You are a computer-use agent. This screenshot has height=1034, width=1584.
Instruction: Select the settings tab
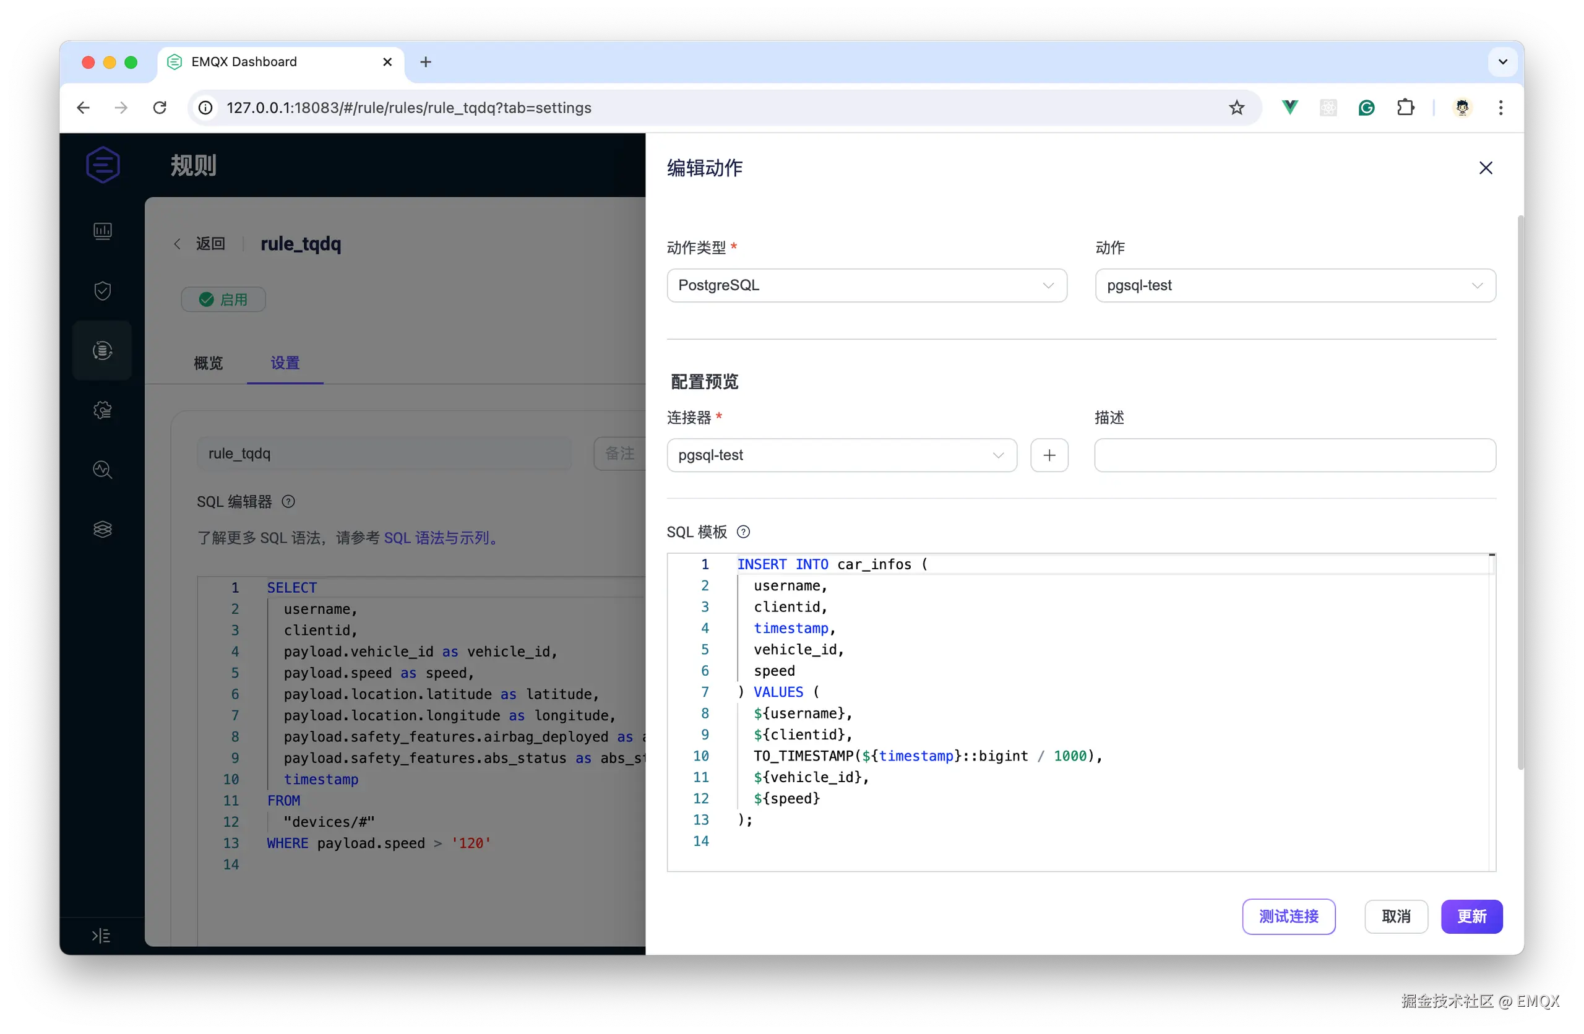(285, 363)
